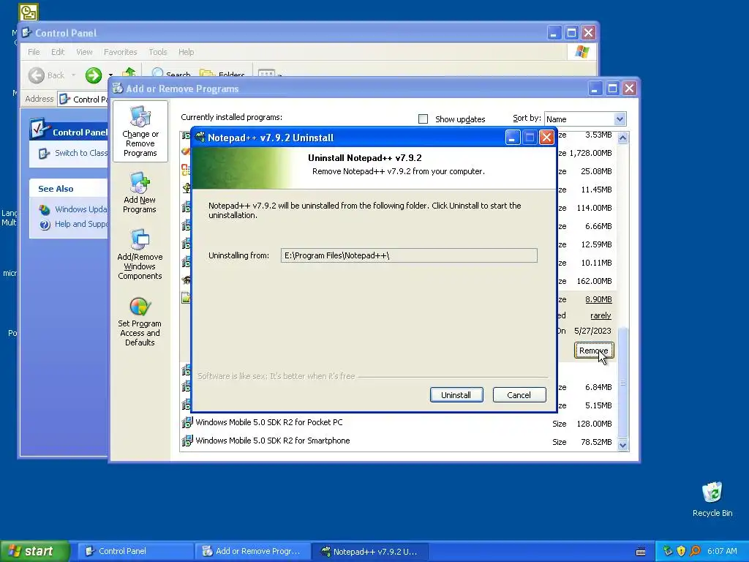Cancel the Notepad++ uninstall dialog
The width and height of the screenshot is (749, 562).
(x=519, y=394)
